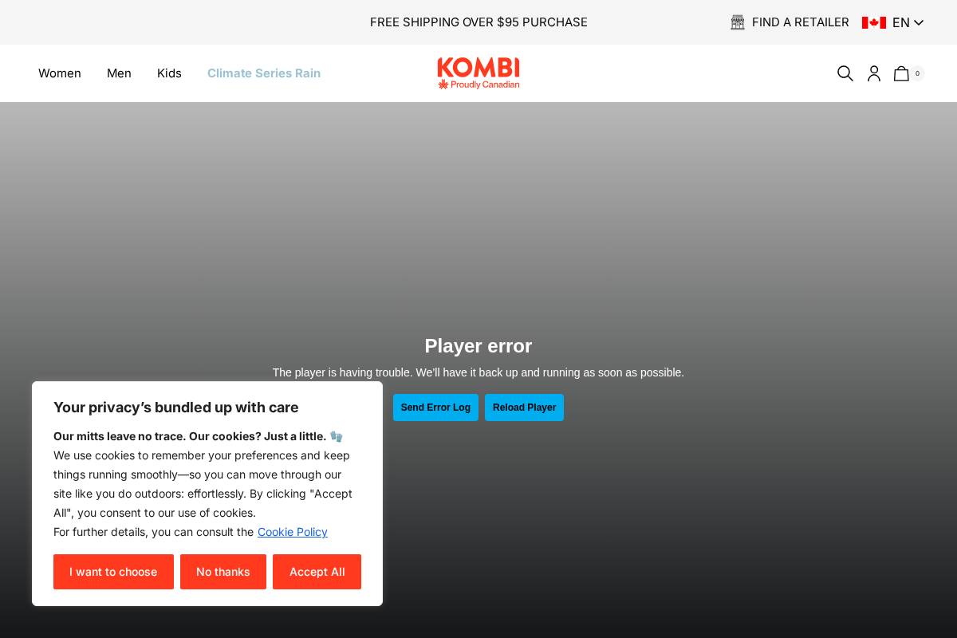Open the Kids menu
The width and height of the screenshot is (957, 638).
[x=169, y=73]
